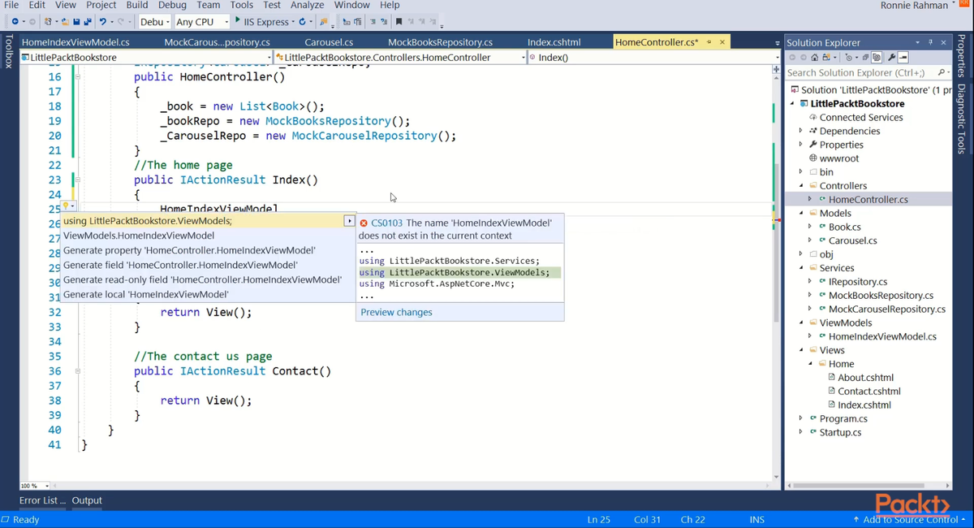This screenshot has height=528, width=974.
Task: Click the Save icon in the toolbar
Action: pyautogui.click(x=76, y=21)
